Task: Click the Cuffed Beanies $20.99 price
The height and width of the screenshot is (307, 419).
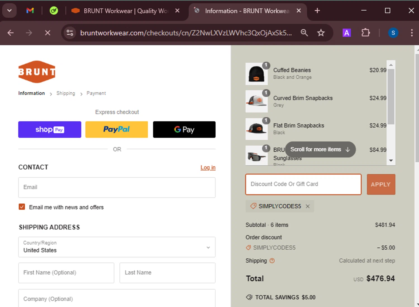Action: (378, 70)
